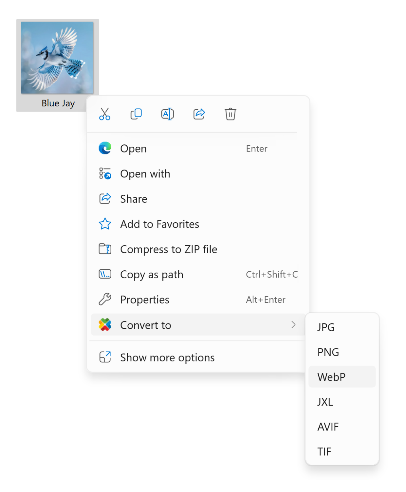Click the Cut icon in the context menu

pyautogui.click(x=104, y=114)
